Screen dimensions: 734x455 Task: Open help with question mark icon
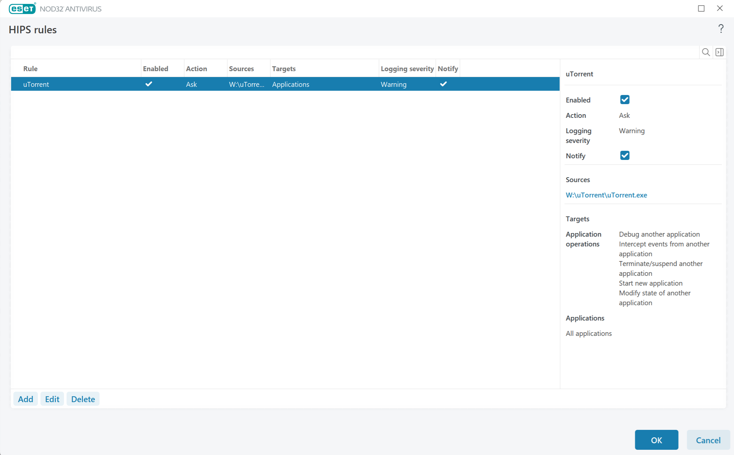721,29
